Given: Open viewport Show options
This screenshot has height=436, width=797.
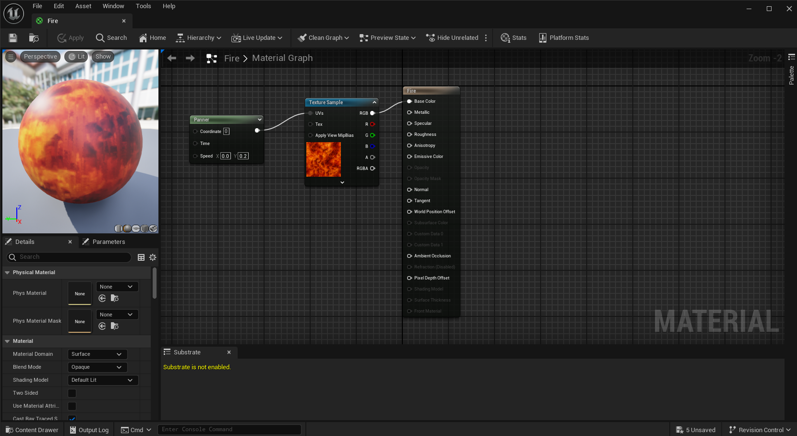Looking at the screenshot, I should 103,57.
